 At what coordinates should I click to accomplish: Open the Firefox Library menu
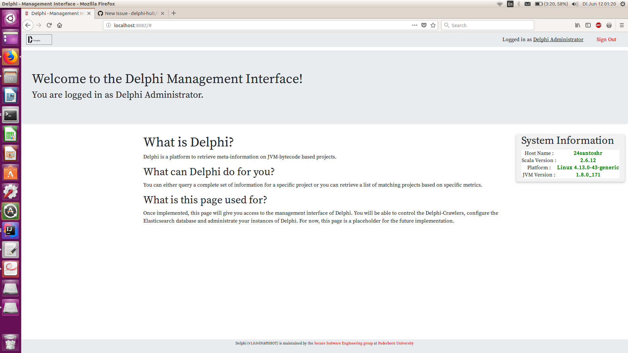(577, 25)
